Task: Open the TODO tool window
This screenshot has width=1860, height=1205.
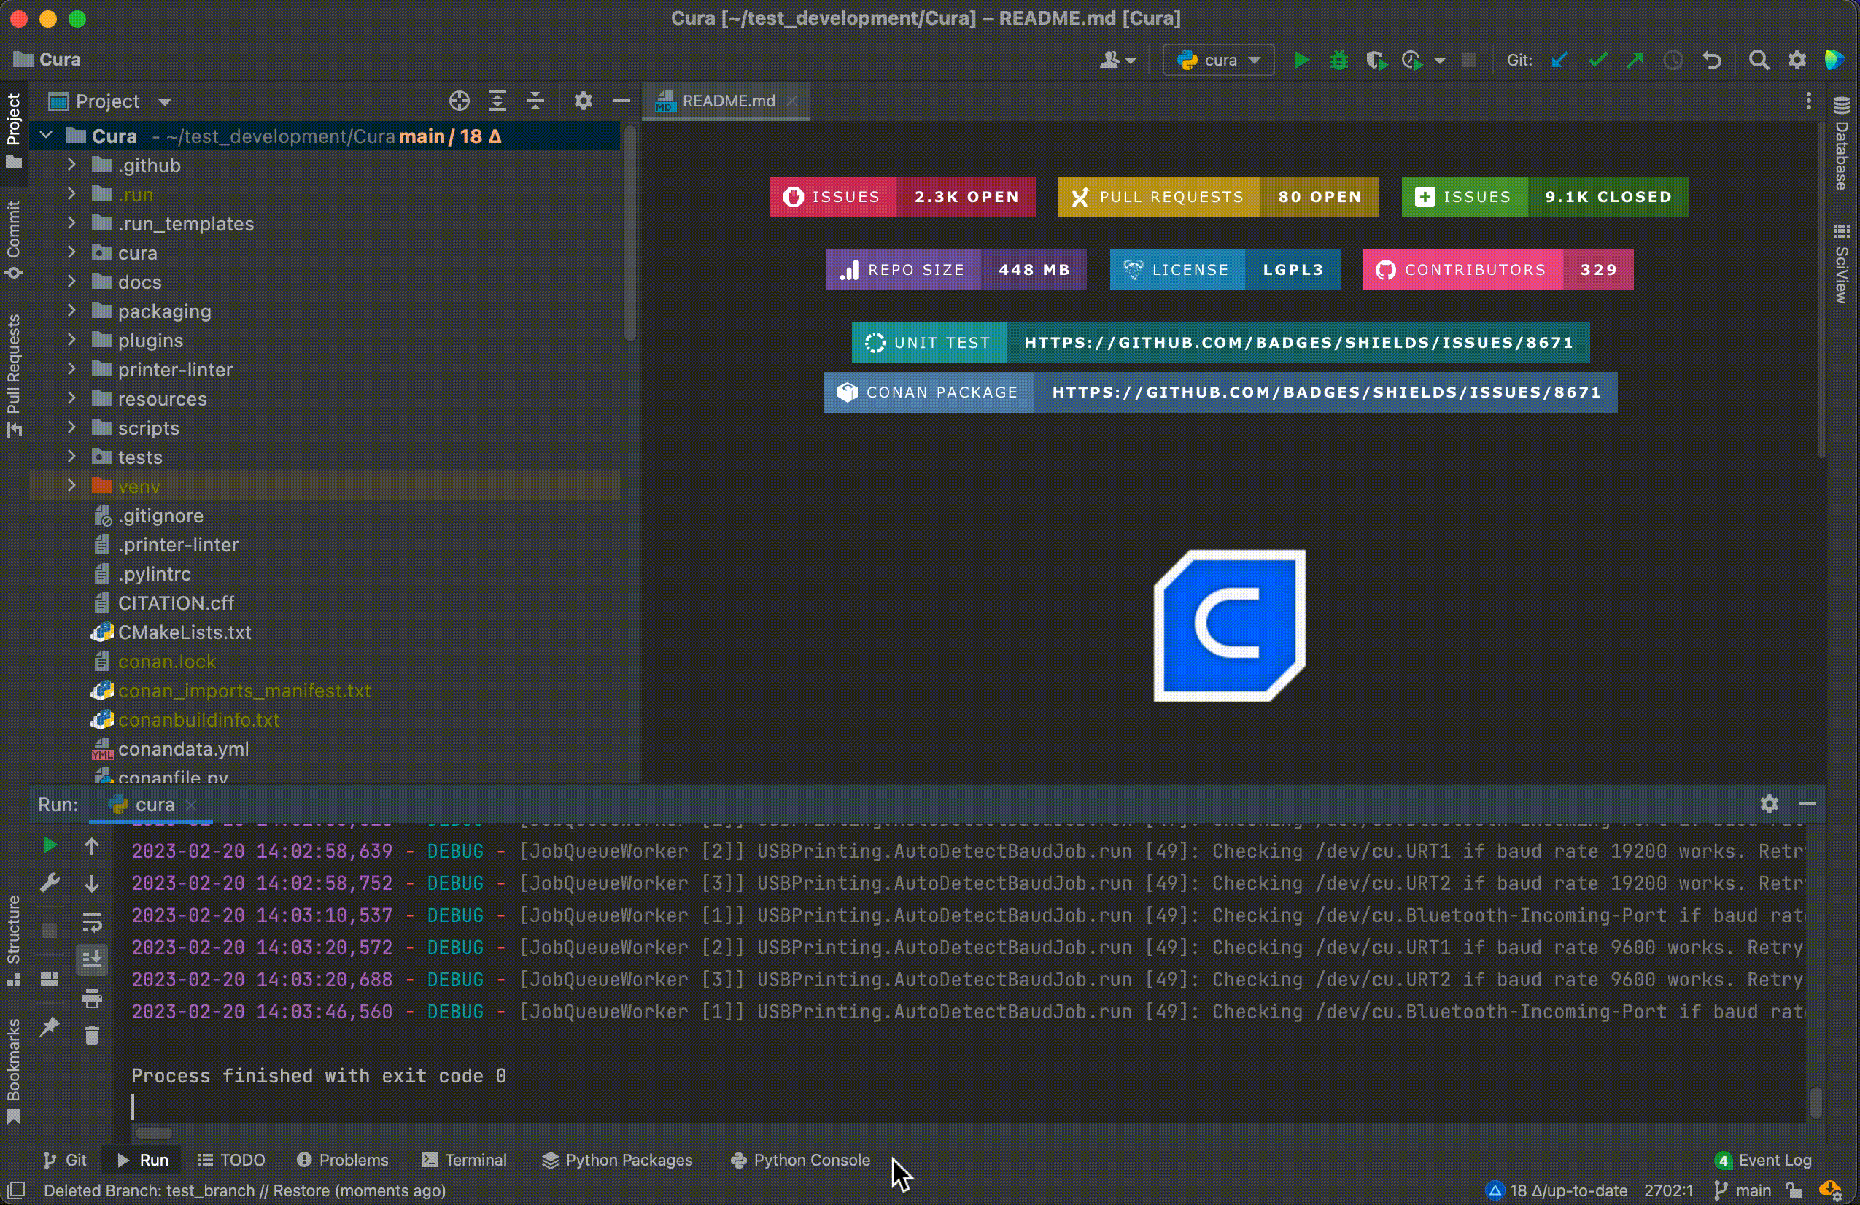Action: [231, 1160]
